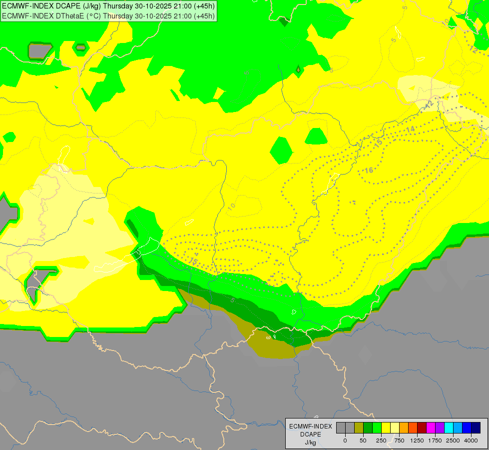Select the pale yellow legend swatch
489x450 pixels.
click(395, 428)
